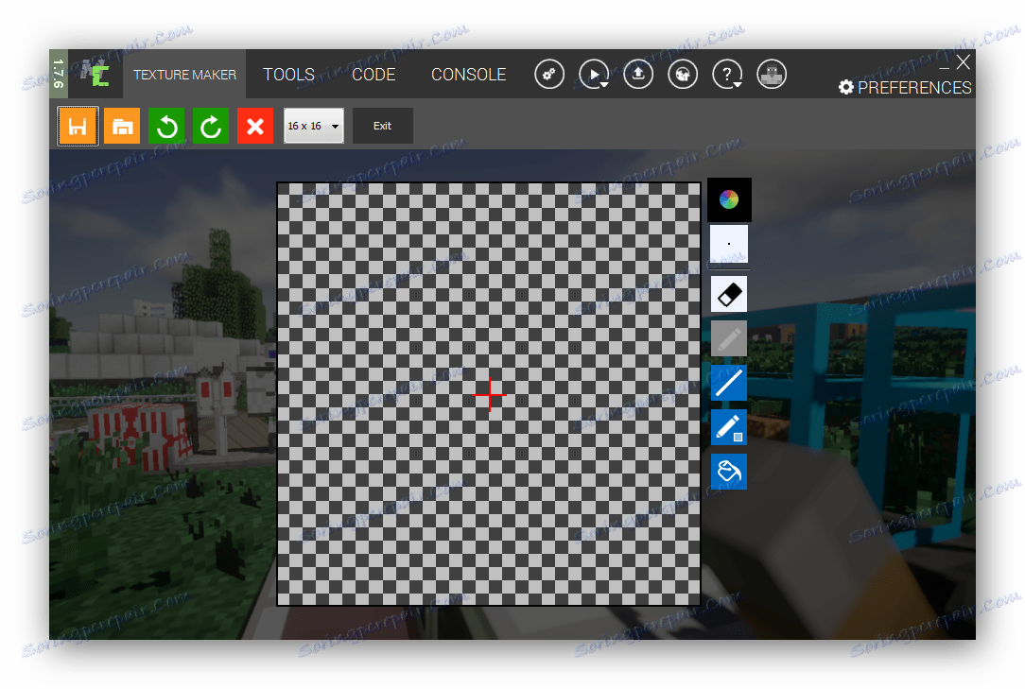Open workspace settings gear icon

[x=549, y=74]
